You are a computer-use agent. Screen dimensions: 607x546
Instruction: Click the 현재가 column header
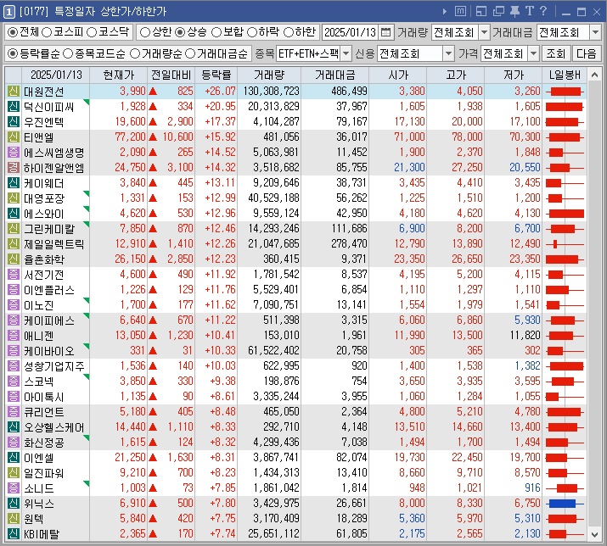[x=119, y=75]
